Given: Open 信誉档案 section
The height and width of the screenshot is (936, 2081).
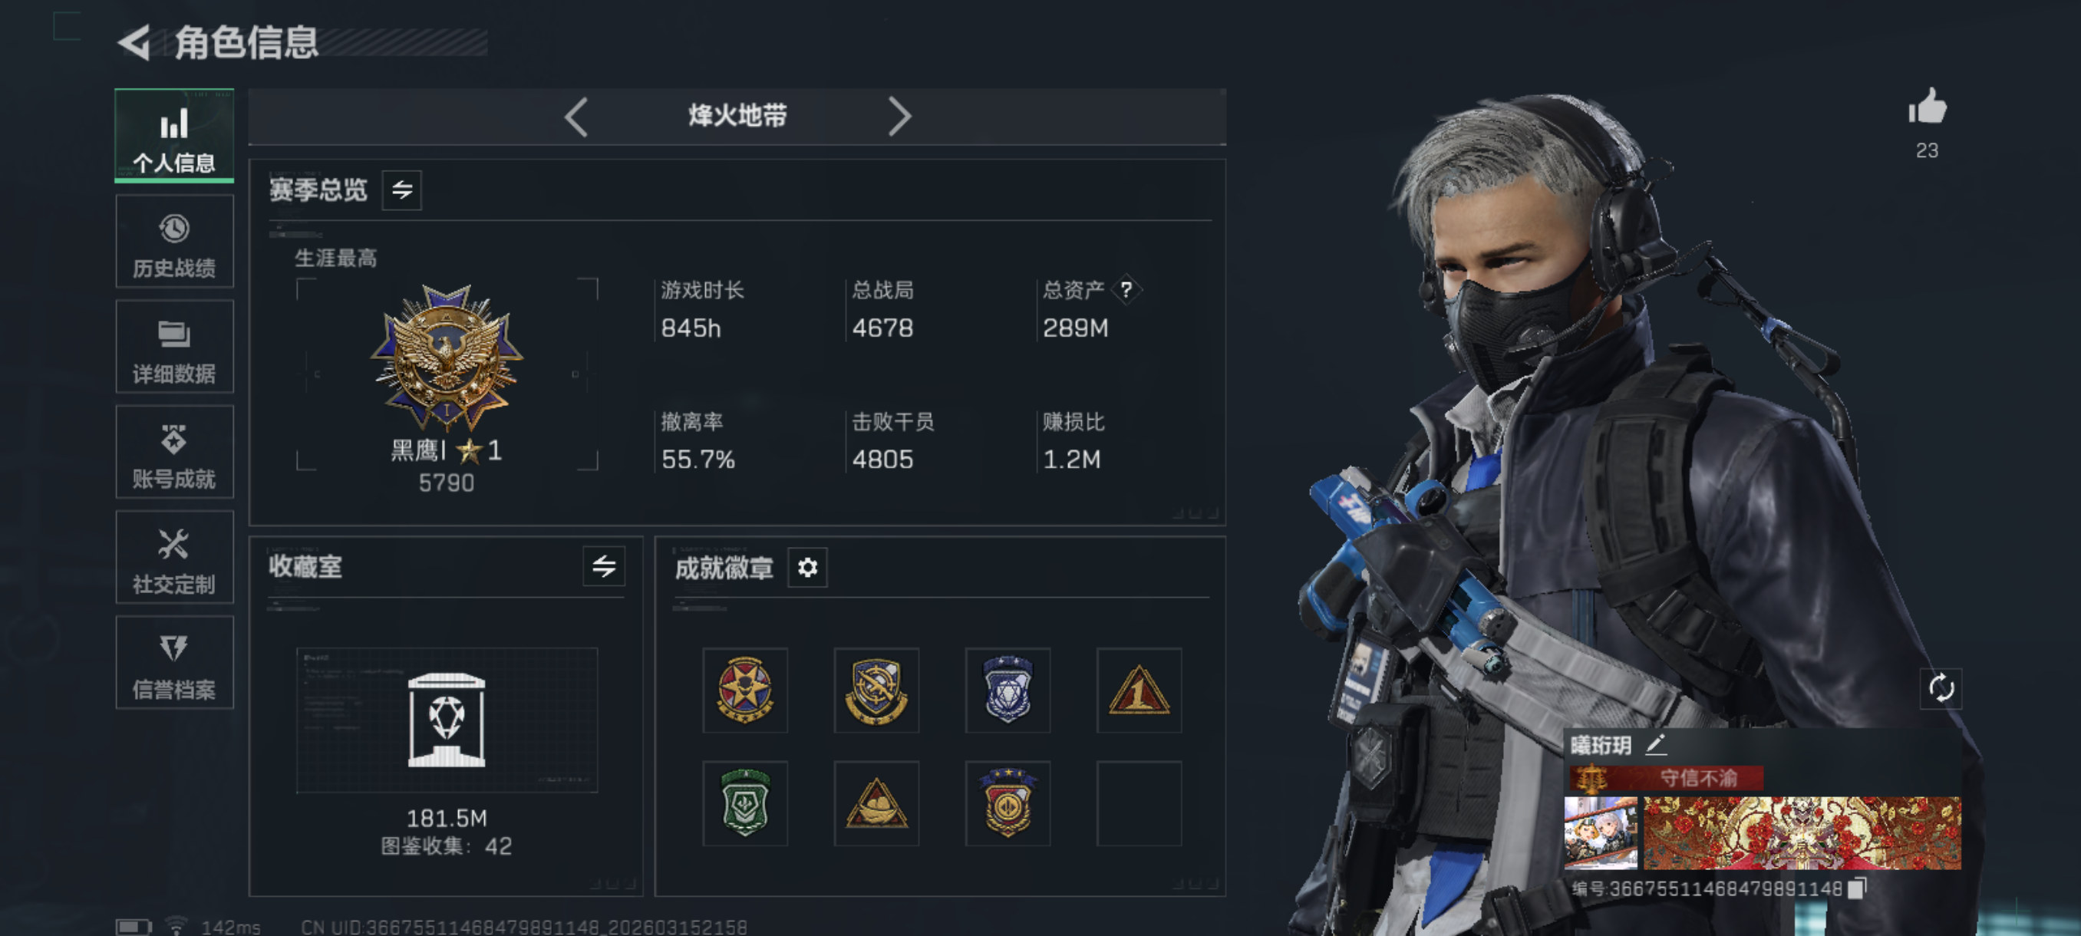Looking at the screenshot, I should point(174,663).
